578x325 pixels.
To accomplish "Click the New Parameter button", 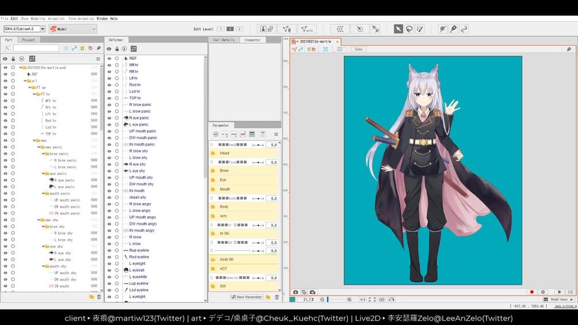I will tap(247, 297).
